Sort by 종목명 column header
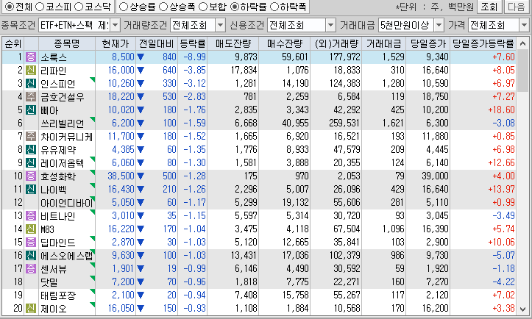The image size is (532, 319). click(67, 43)
